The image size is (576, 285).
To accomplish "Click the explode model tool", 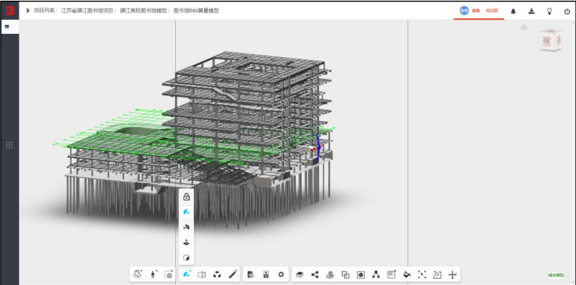I will 217,275.
